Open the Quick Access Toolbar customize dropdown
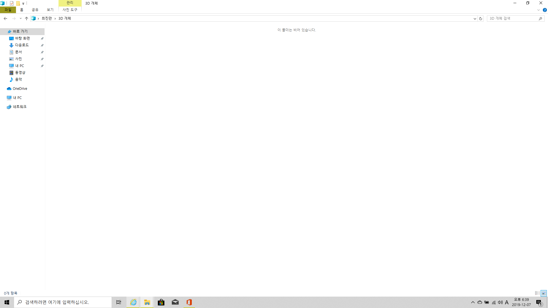 tap(23, 3)
